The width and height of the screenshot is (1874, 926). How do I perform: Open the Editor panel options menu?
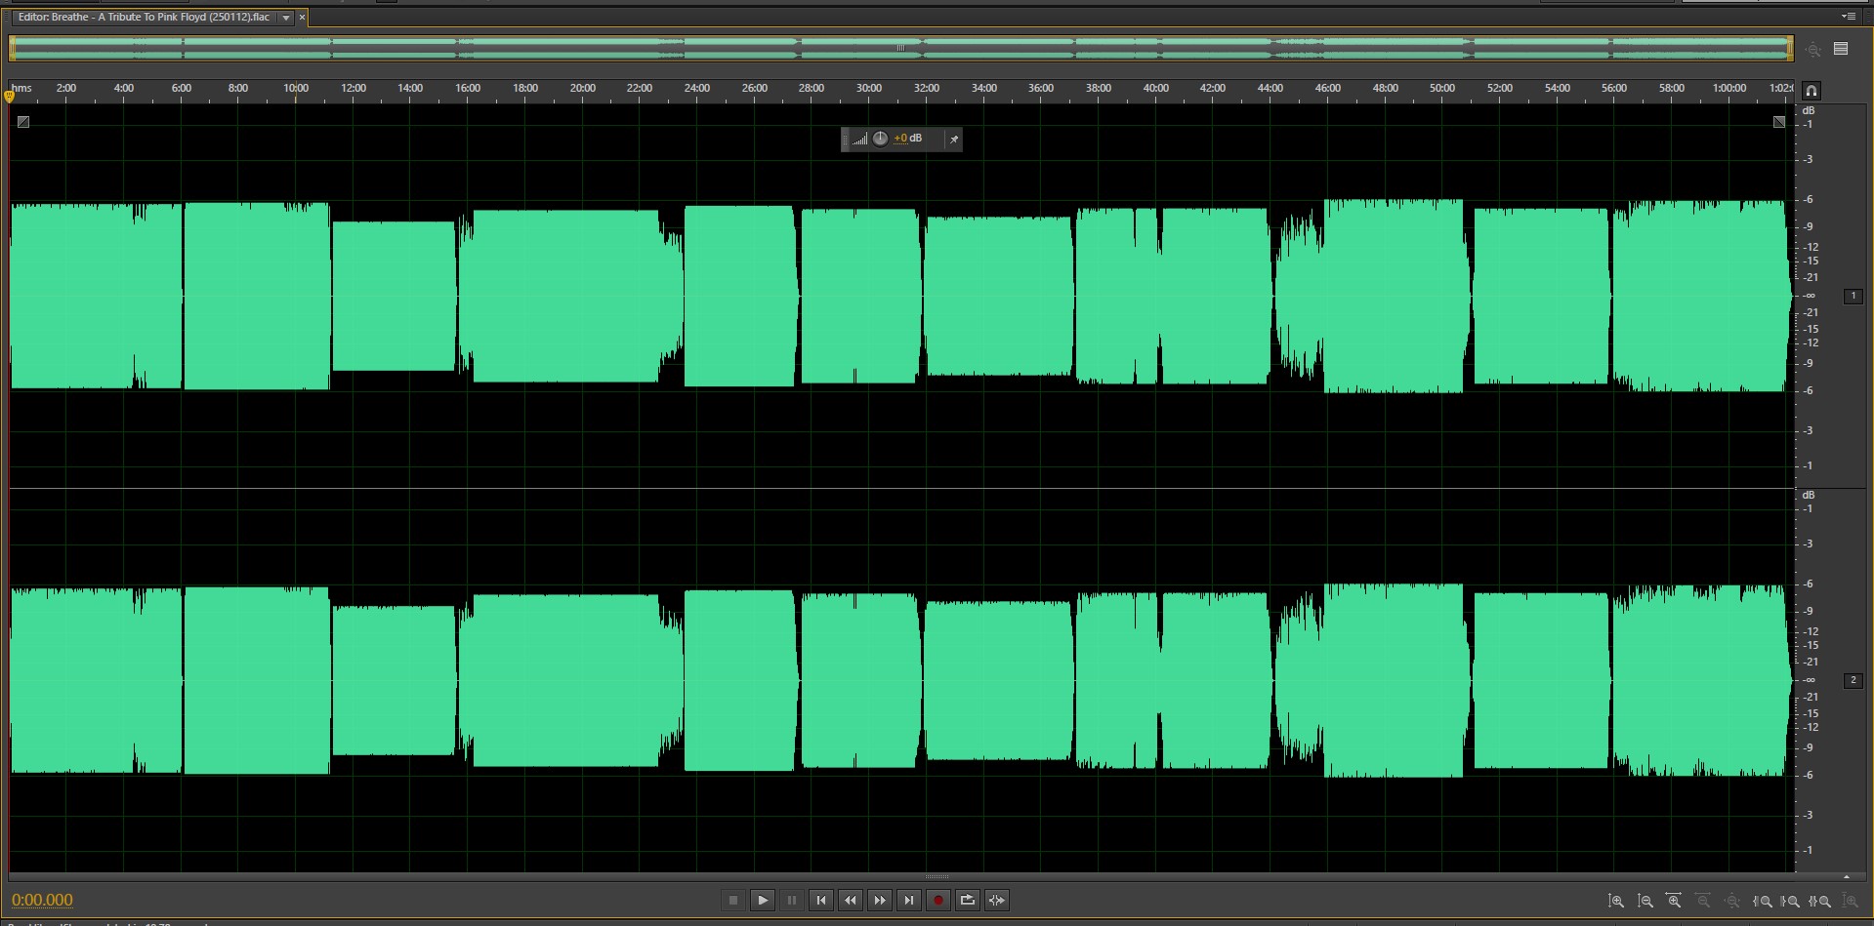pos(1848,17)
